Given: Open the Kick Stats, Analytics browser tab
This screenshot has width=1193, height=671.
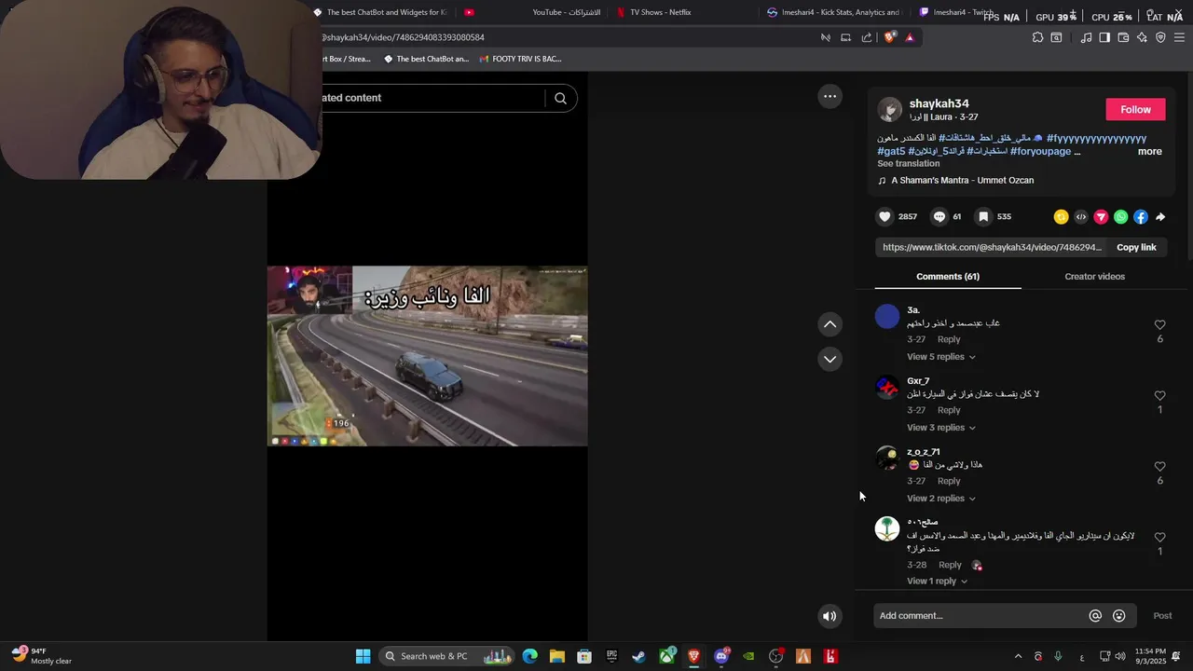Looking at the screenshot, I should (833, 12).
